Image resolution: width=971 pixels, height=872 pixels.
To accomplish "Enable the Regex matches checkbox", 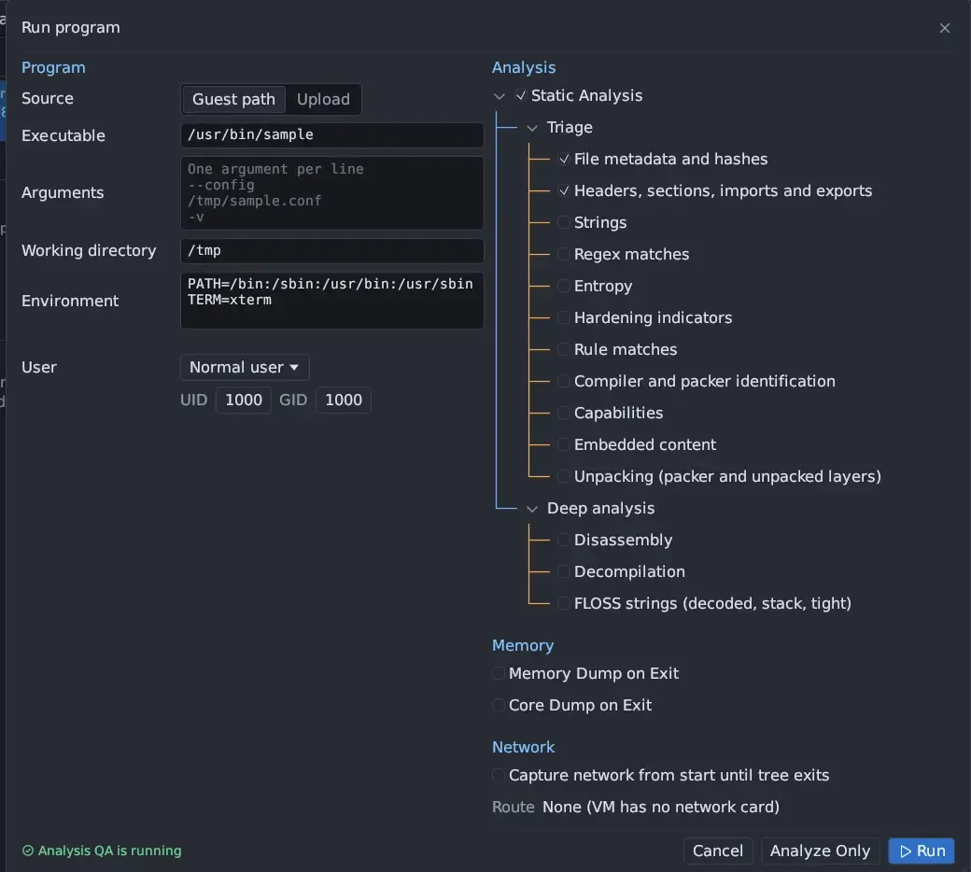I will (x=564, y=254).
